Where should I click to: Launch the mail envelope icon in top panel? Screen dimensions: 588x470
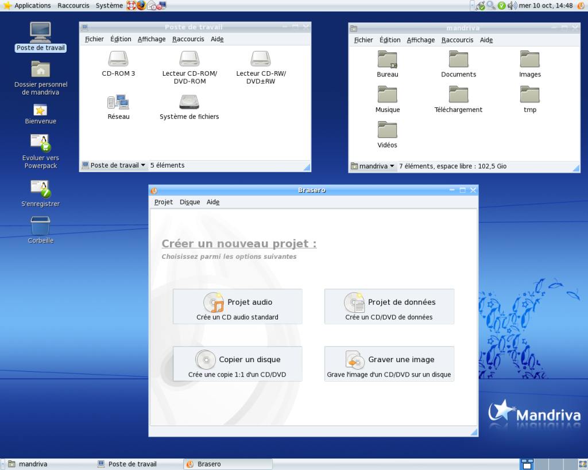(152, 5)
